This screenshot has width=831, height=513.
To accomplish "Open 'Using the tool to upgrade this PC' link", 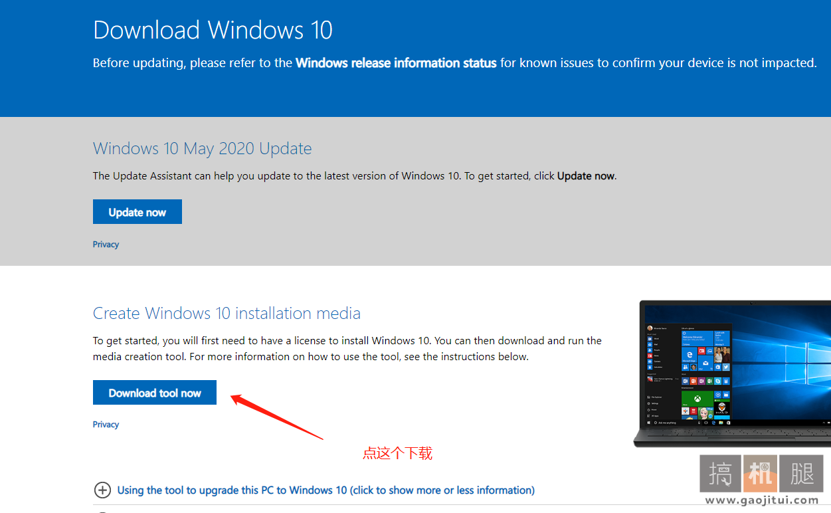I will [x=325, y=490].
